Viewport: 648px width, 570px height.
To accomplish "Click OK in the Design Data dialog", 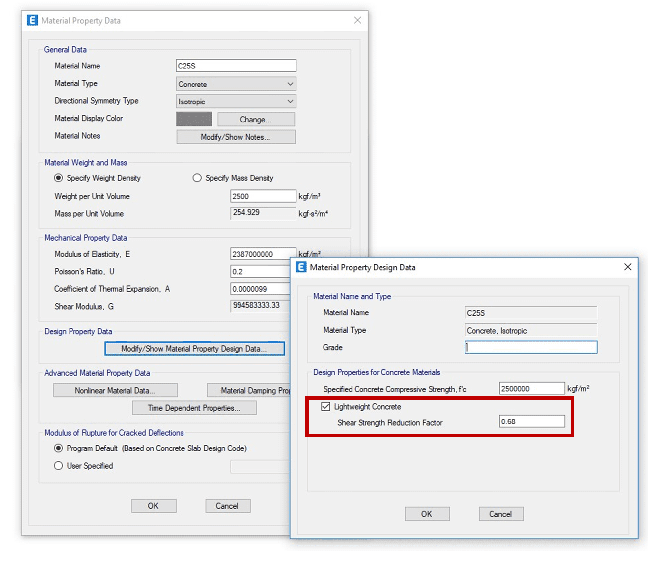I will 427,514.
